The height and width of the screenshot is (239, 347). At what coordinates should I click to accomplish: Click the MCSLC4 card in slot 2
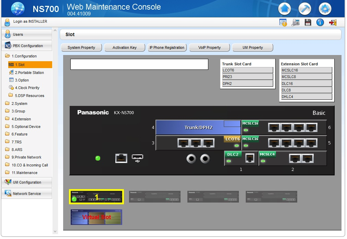[292, 158]
